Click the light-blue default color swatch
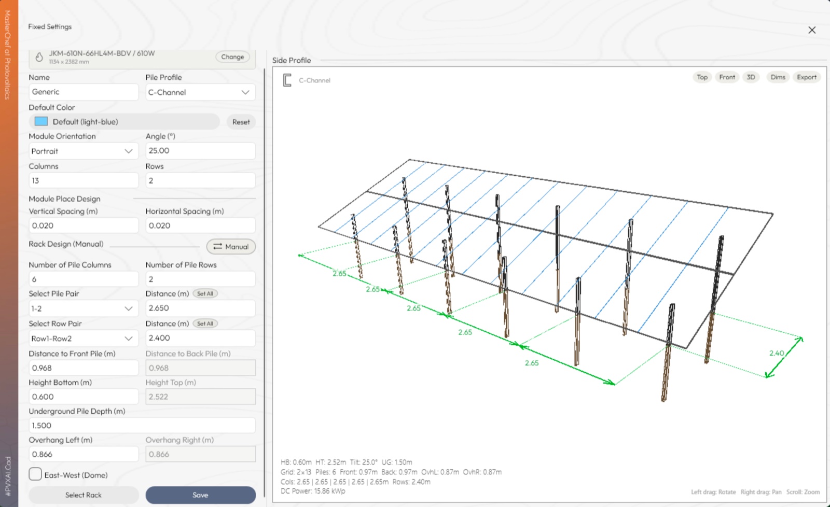 41,121
